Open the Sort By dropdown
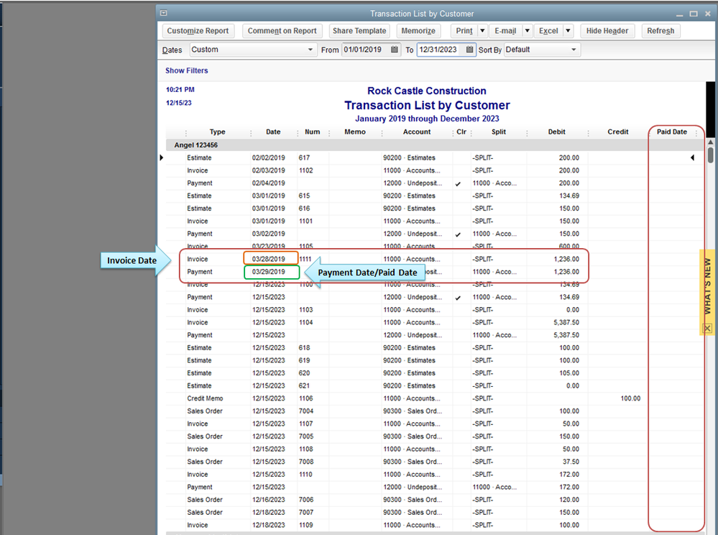This screenshot has width=718, height=535. 542,50
